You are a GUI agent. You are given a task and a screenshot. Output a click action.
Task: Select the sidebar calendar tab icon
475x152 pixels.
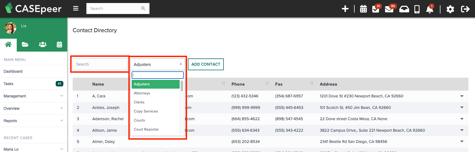(59, 44)
